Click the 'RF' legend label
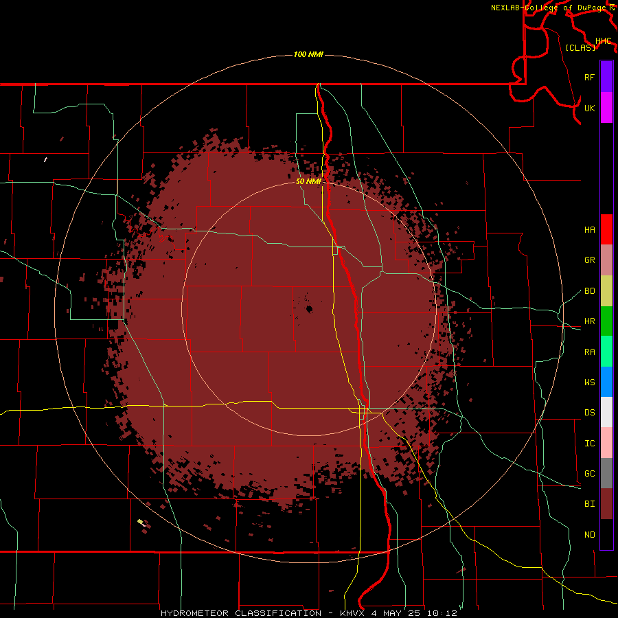The height and width of the screenshot is (618, 618). click(x=589, y=77)
